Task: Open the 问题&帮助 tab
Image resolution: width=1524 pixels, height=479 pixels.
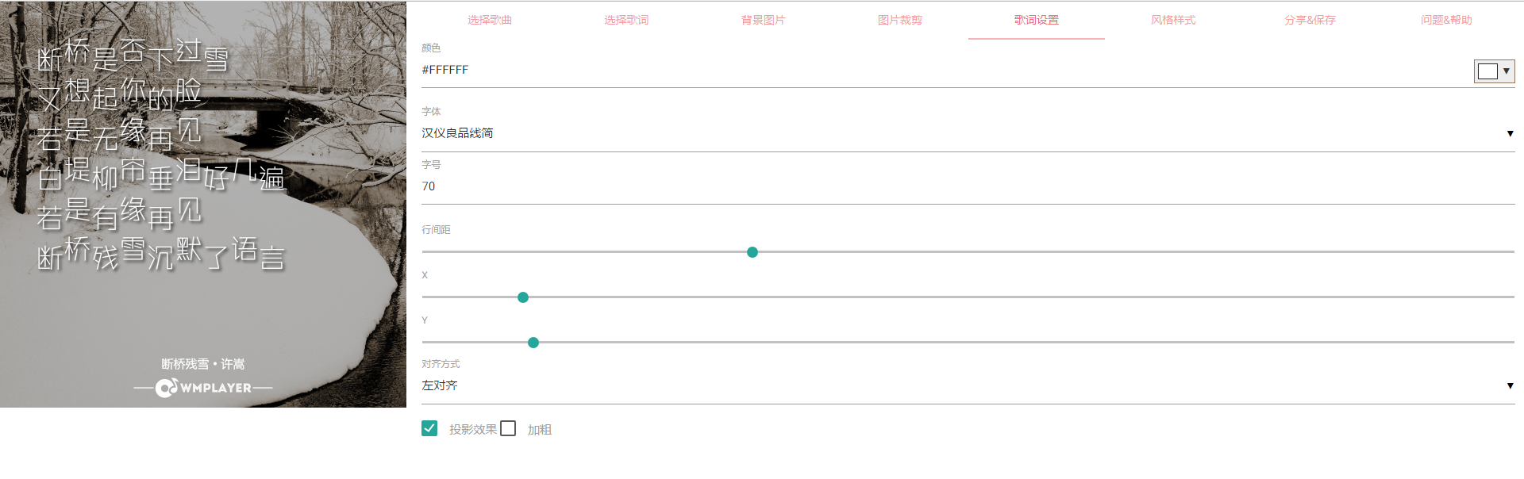Action: (x=1445, y=20)
